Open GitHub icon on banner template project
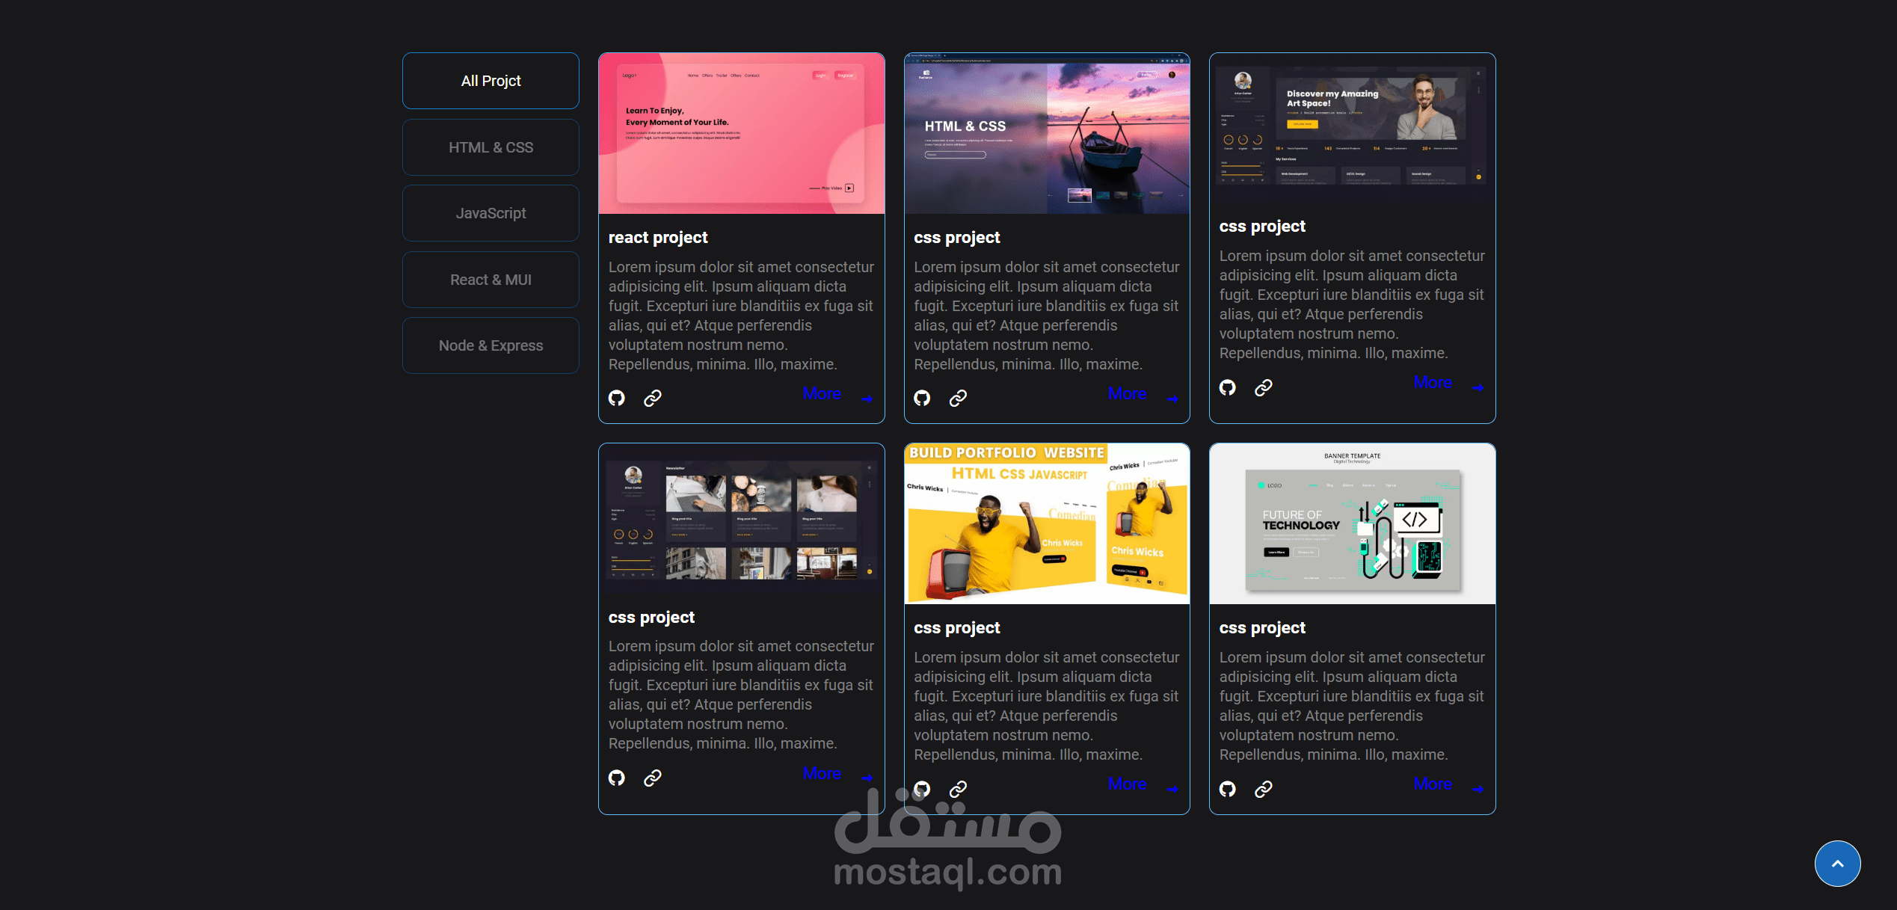 [1227, 789]
